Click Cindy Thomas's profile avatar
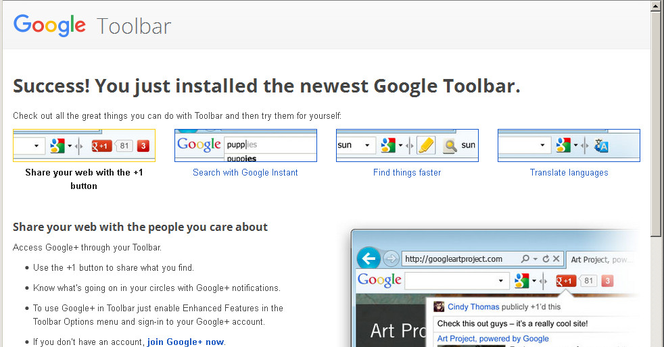The image size is (664, 347). click(x=438, y=306)
